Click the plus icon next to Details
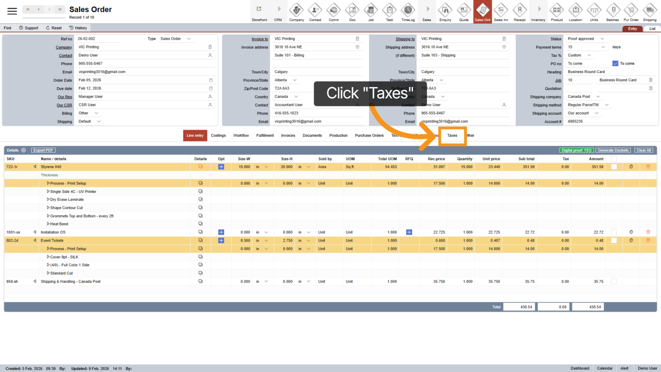The height and width of the screenshot is (372, 661). (x=24, y=150)
